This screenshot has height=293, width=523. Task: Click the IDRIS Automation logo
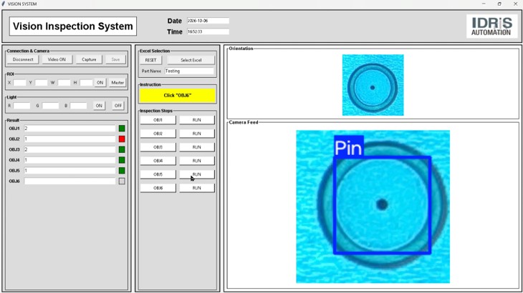pyautogui.click(x=491, y=26)
